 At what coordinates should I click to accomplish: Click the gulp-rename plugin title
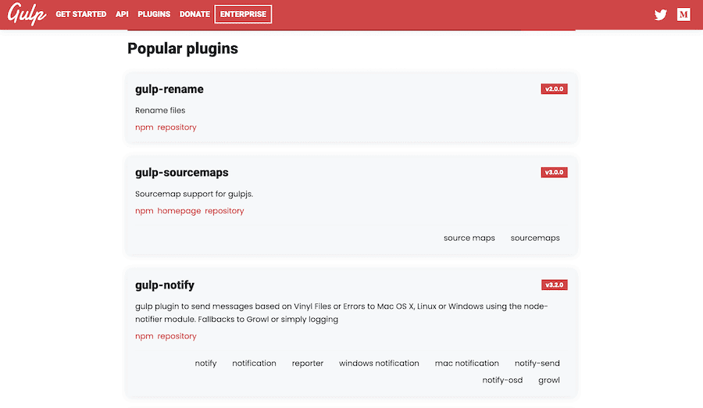click(x=169, y=89)
